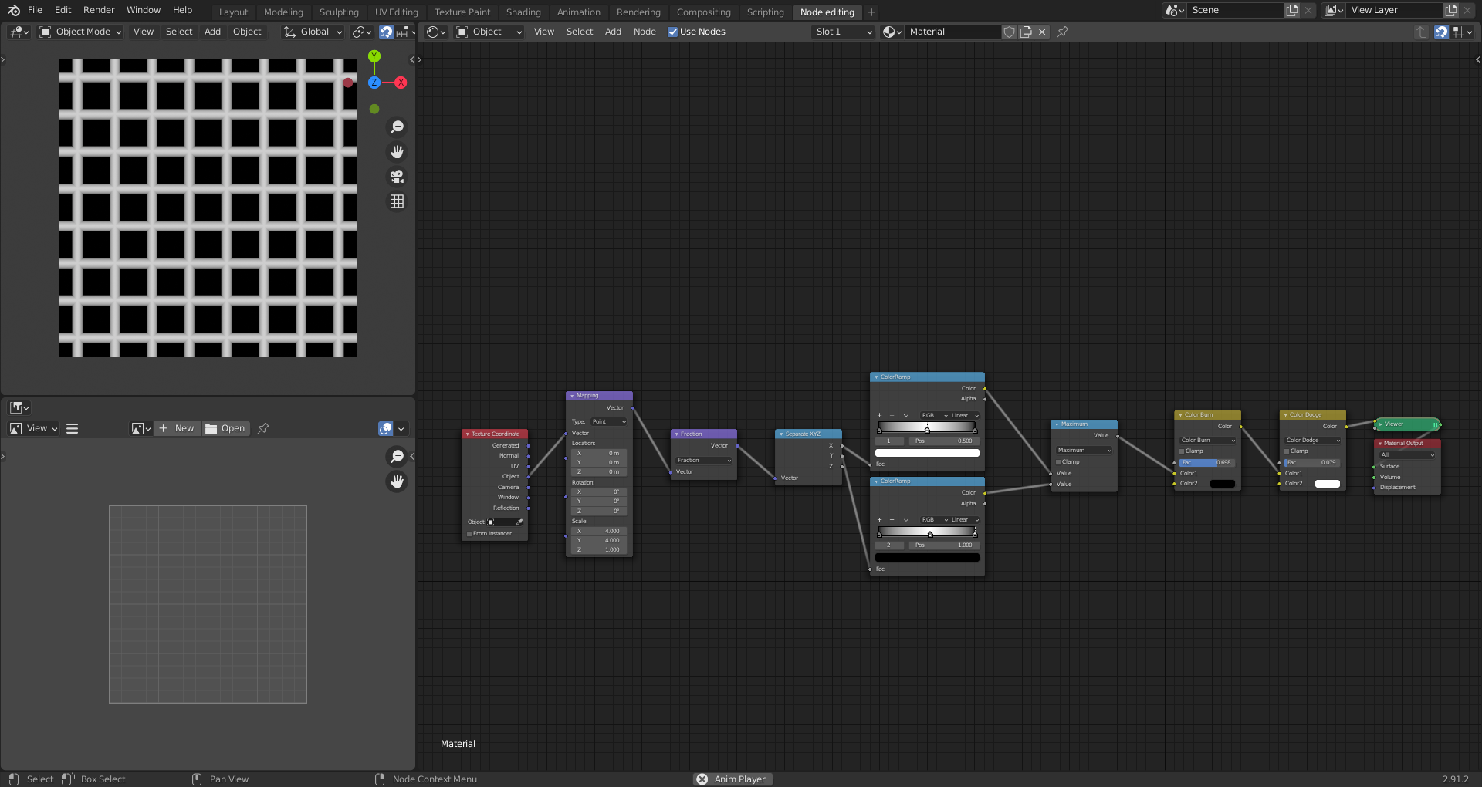Toggle the Viewer node pause icon

point(1435,424)
